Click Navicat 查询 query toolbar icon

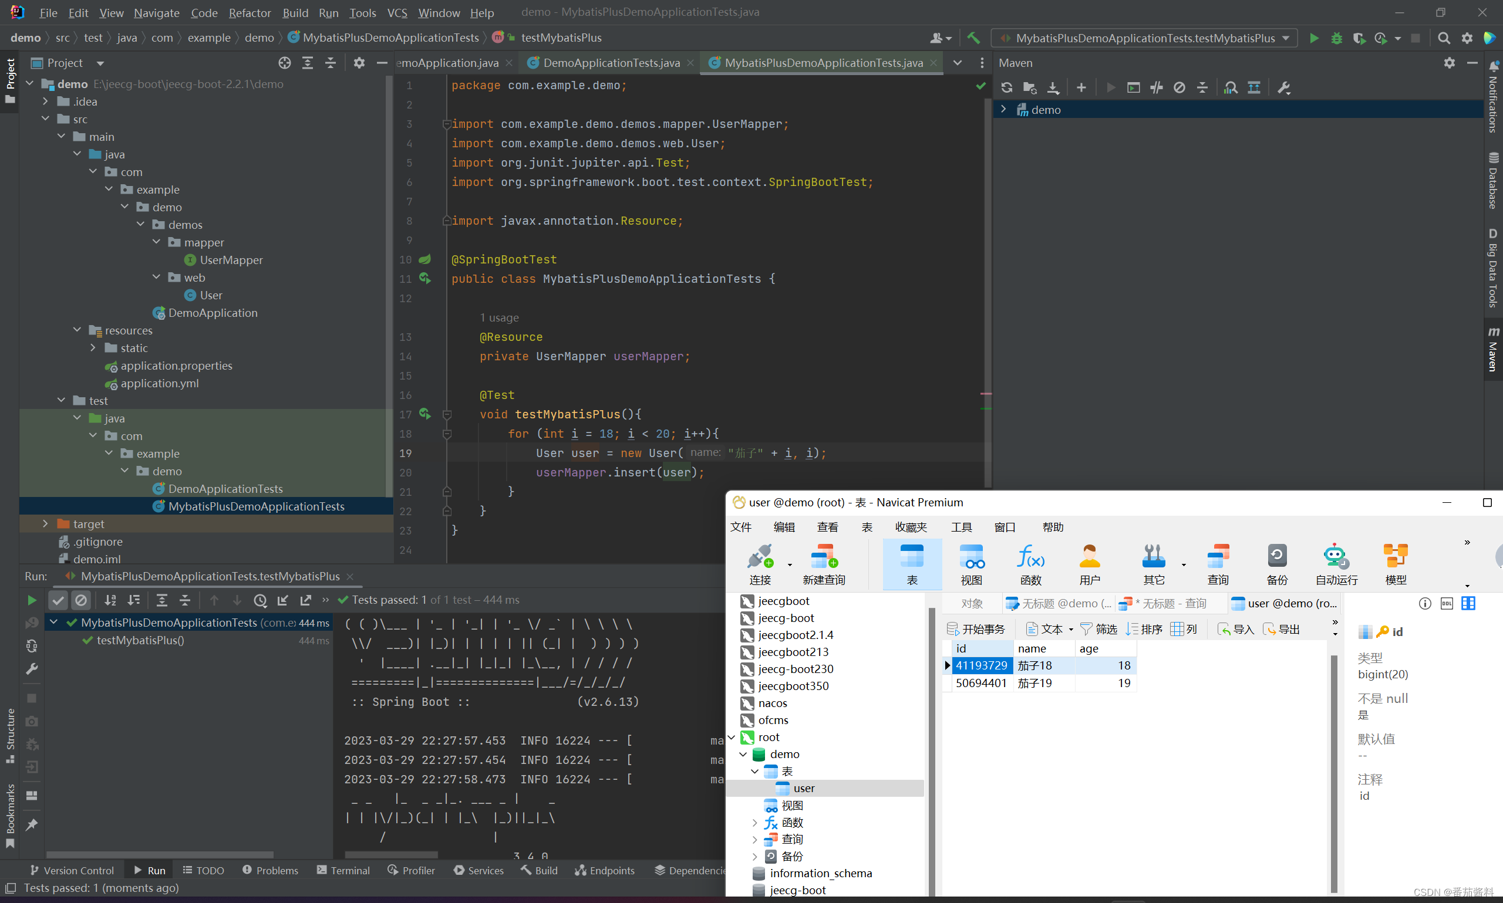tap(1218, 564)
